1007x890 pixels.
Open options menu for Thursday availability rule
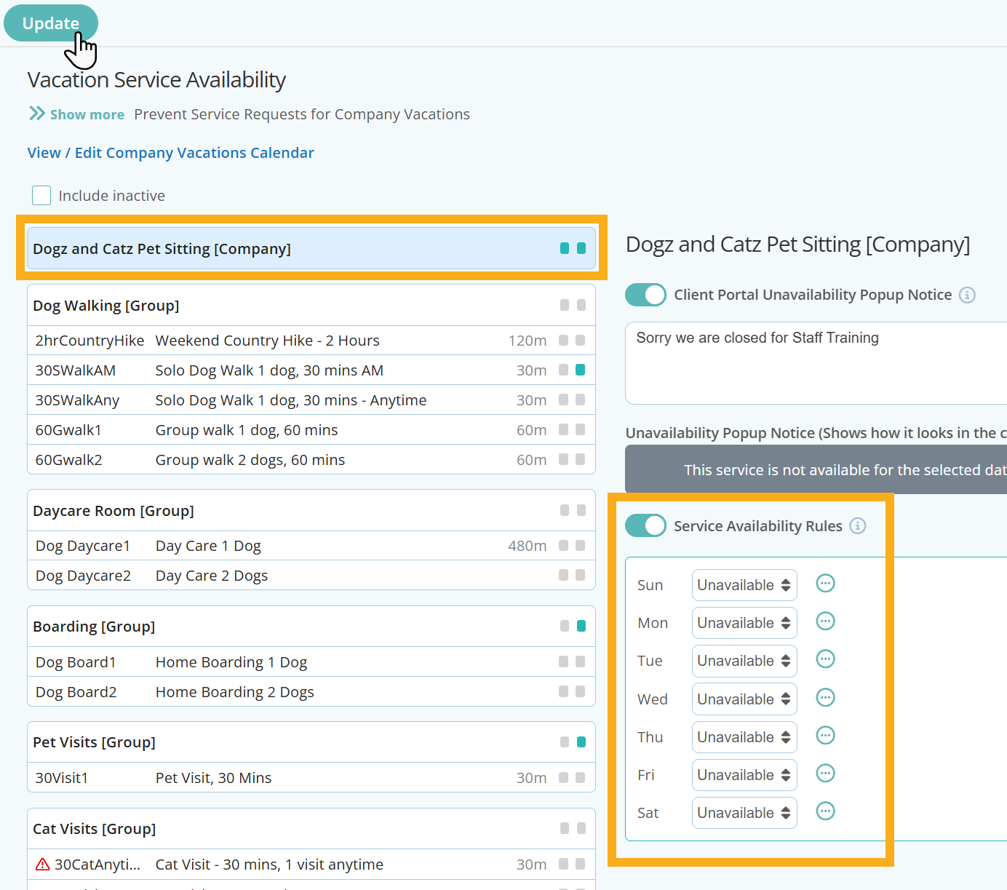coord(825,735)
